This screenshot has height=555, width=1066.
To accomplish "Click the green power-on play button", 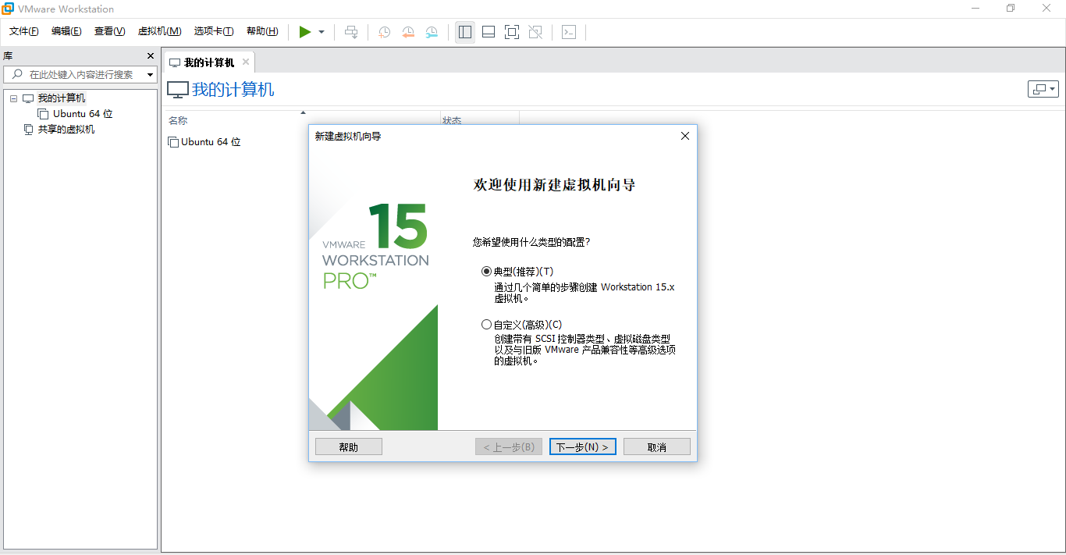I will 305,32.
